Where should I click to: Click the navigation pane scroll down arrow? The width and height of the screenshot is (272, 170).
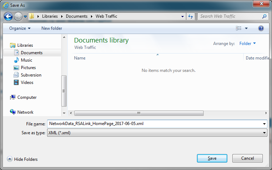(x=64, y=113)
